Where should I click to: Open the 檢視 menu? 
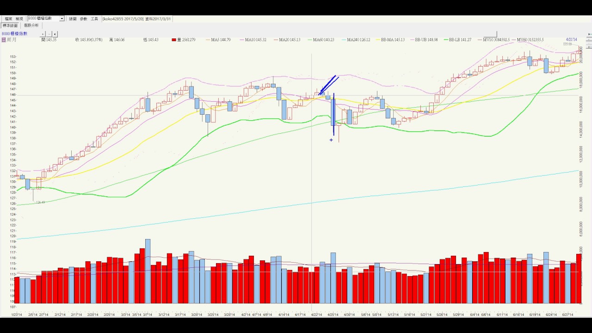[x=19, y=19]
